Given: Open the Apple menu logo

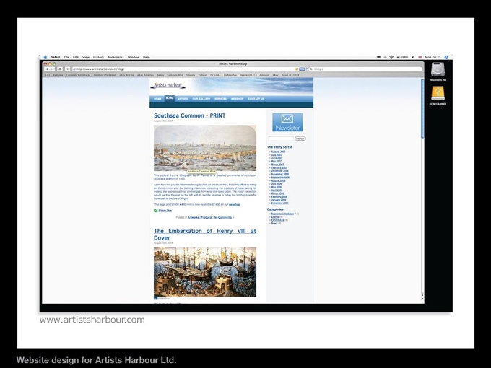Looking at the screenshot, I should pos(45,57).
